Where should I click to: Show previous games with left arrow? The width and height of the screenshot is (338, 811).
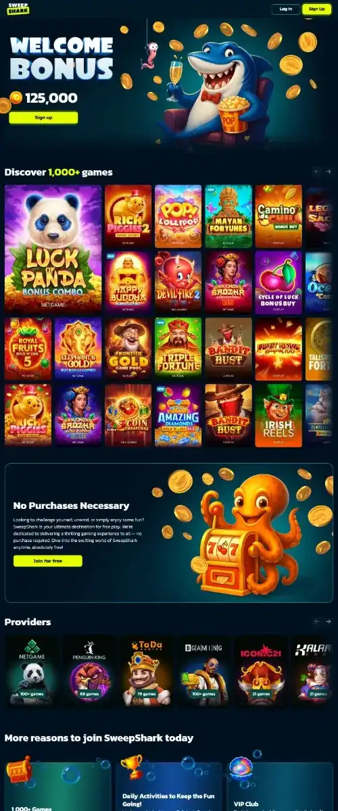[317, 172]
